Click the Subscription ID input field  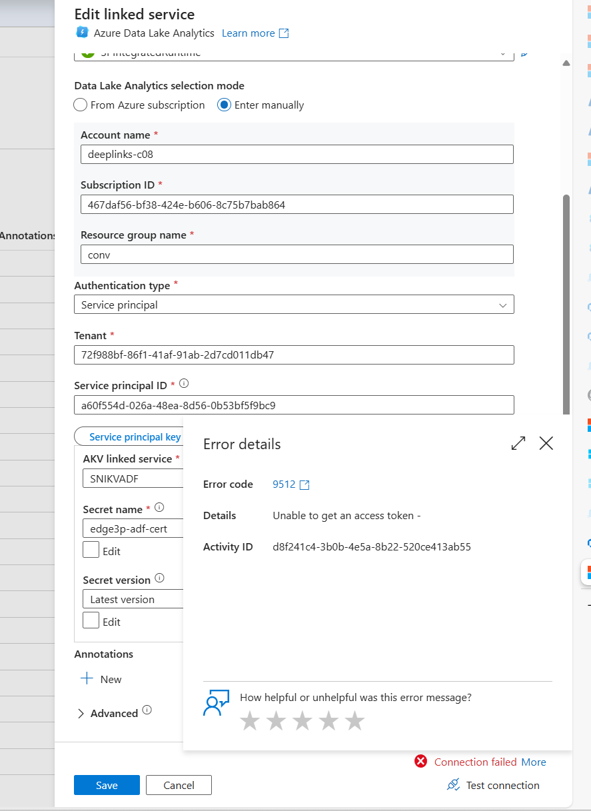coord(297,204)
